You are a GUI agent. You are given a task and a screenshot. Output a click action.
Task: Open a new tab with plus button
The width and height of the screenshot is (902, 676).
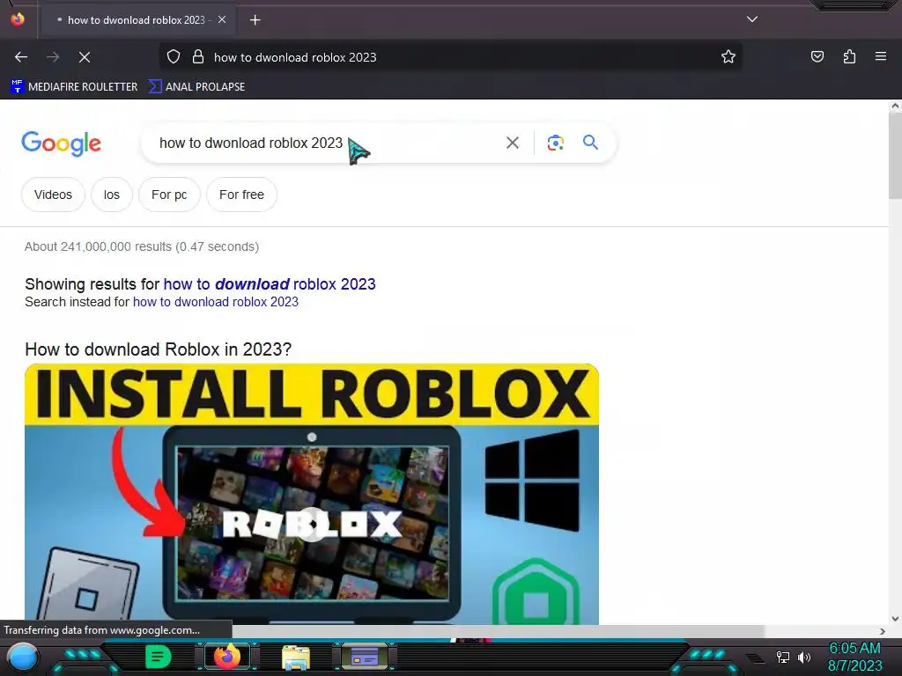click(255, 20)
